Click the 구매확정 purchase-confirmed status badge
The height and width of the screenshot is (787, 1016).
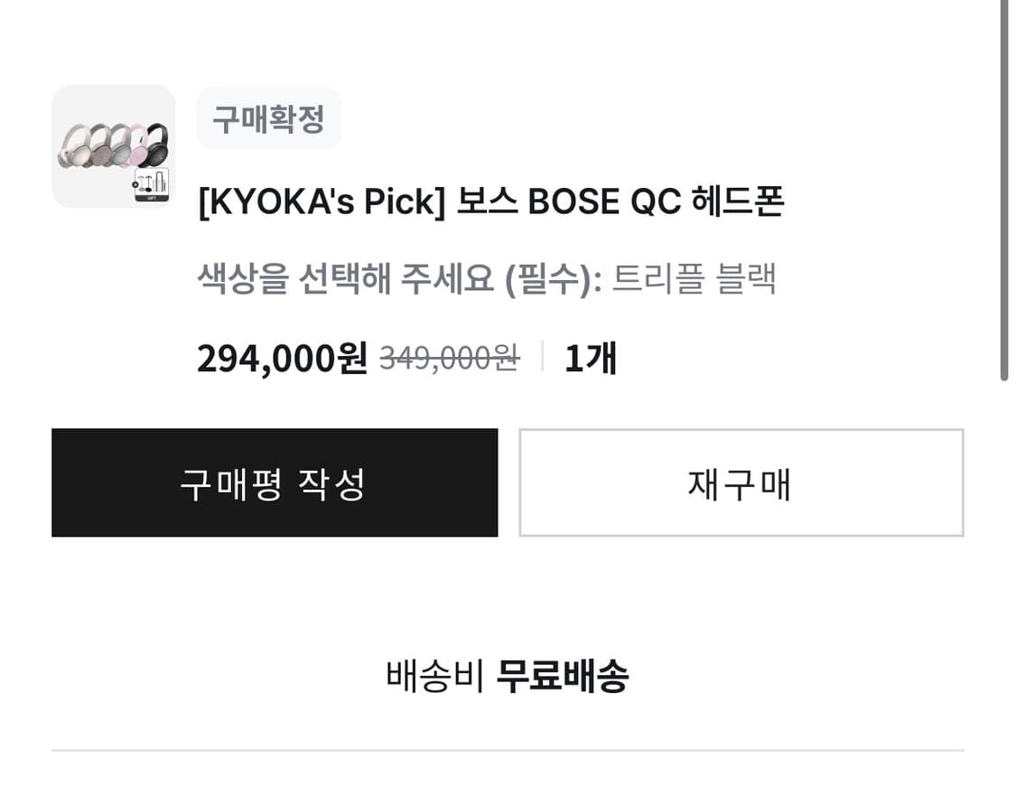tap(269, 118)
